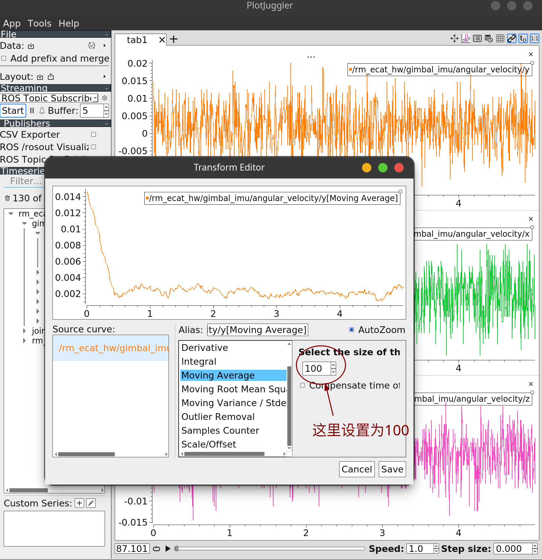542x560 pixels.
Task: Expand the joint tree node
Action: [x=24, y=331]
